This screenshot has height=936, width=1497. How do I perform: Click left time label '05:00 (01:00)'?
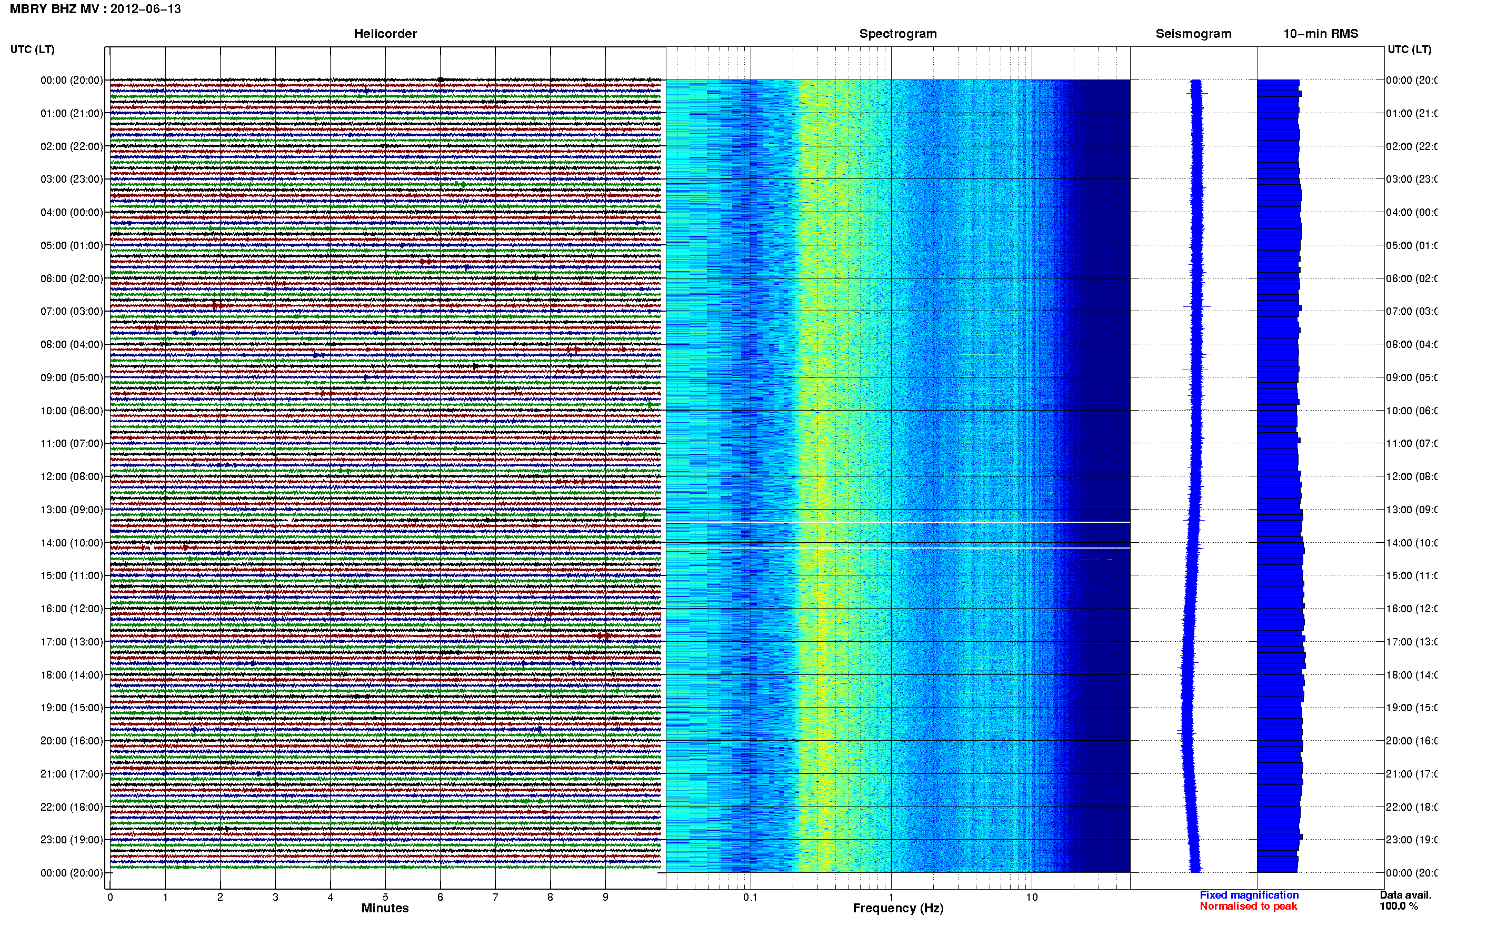(x=72, y=245)
